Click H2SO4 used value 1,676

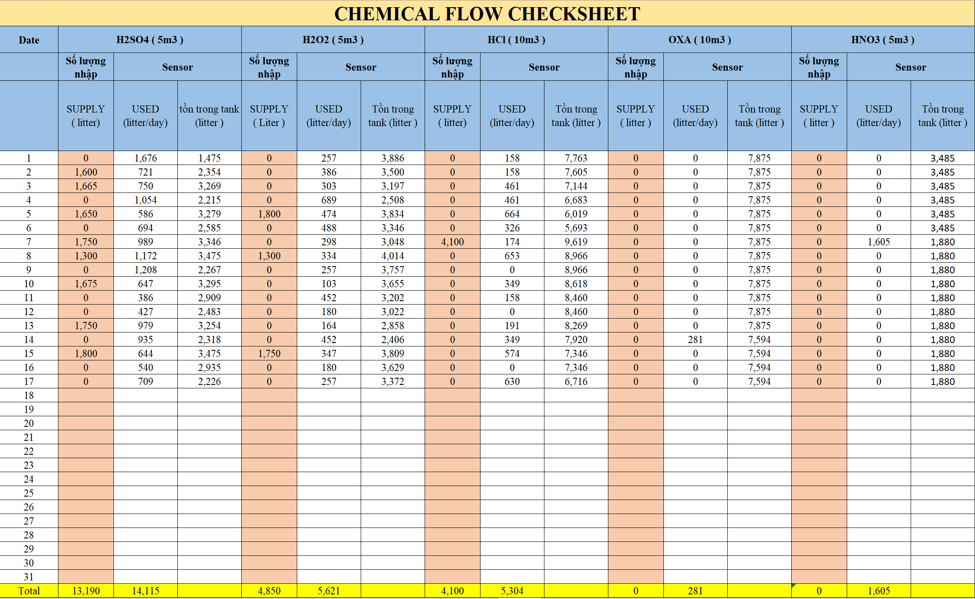(x=146, y=158)
